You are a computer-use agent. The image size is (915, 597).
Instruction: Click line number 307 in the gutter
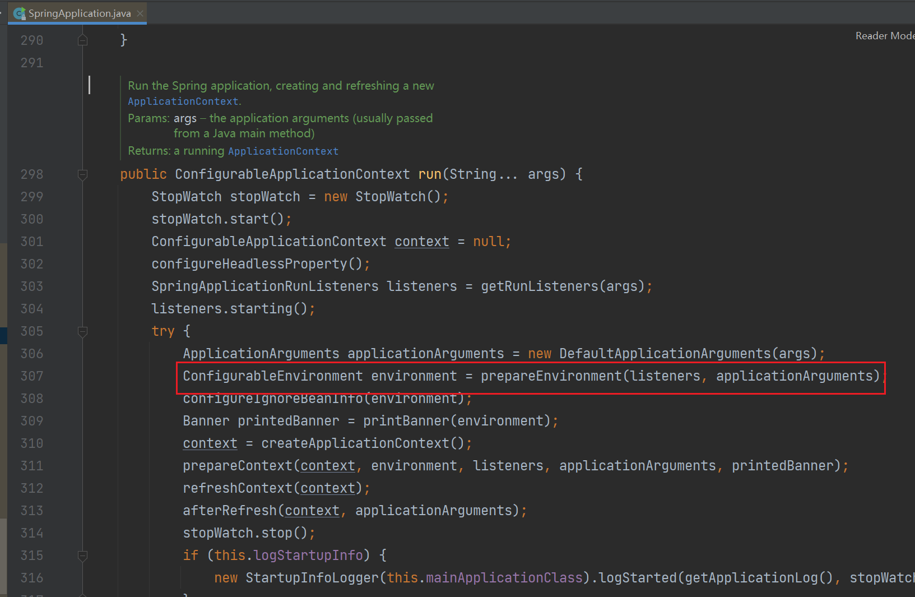32,376
